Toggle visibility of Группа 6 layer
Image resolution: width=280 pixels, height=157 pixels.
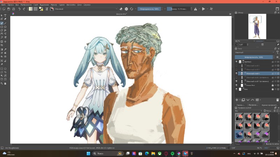click(x=237, y=62)
